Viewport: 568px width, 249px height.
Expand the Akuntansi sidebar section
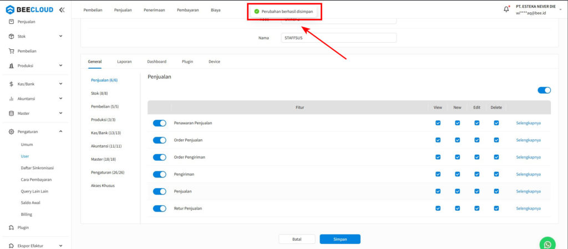(60, 99)
